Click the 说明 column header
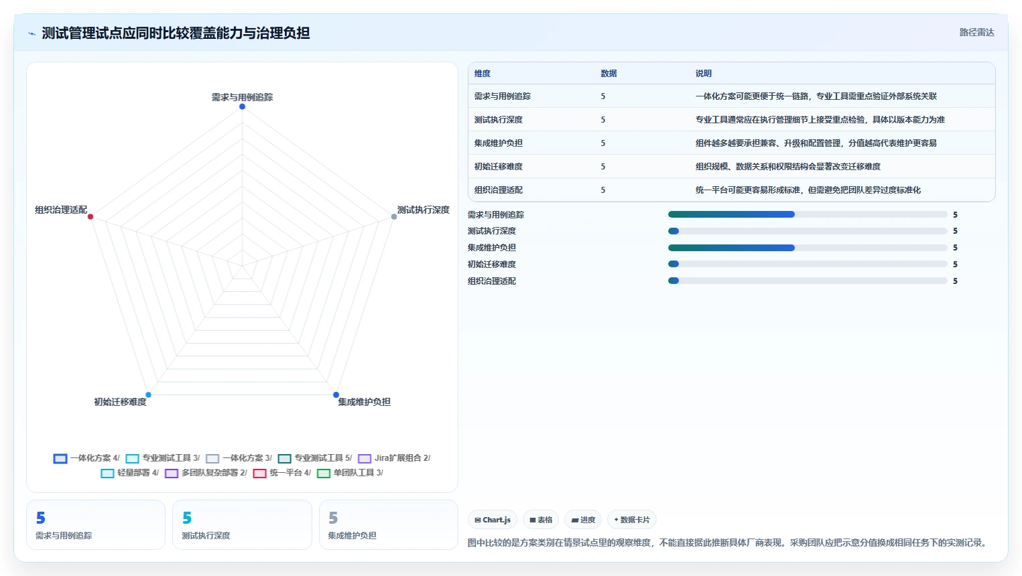 point(703,74)
